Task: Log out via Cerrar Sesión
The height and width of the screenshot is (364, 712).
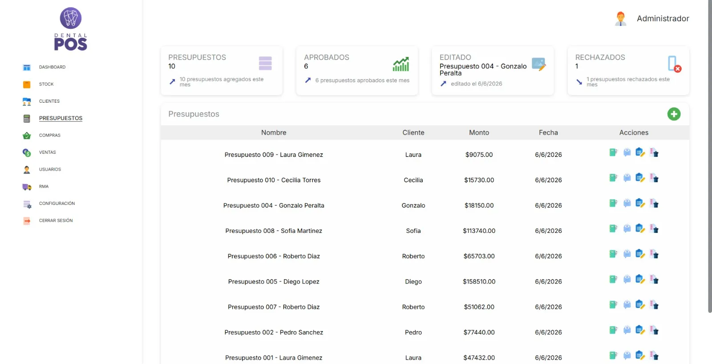Action: point(56,220)
